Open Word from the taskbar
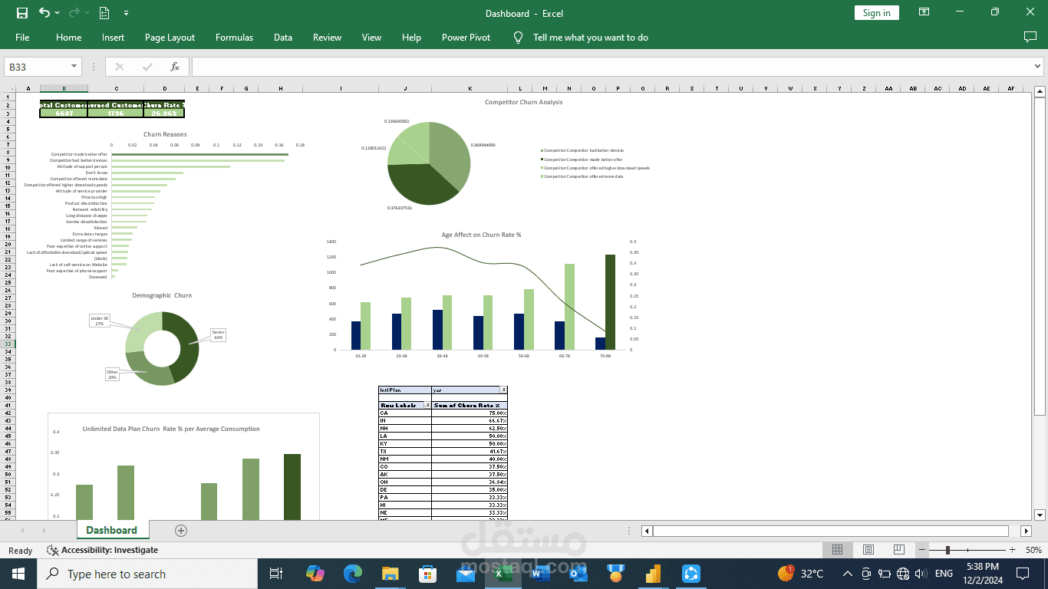Viewport: 1048px width, 589px height. coord(541,574)
